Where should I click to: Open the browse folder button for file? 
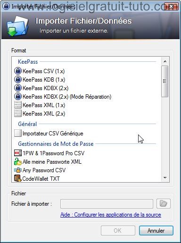164,203
